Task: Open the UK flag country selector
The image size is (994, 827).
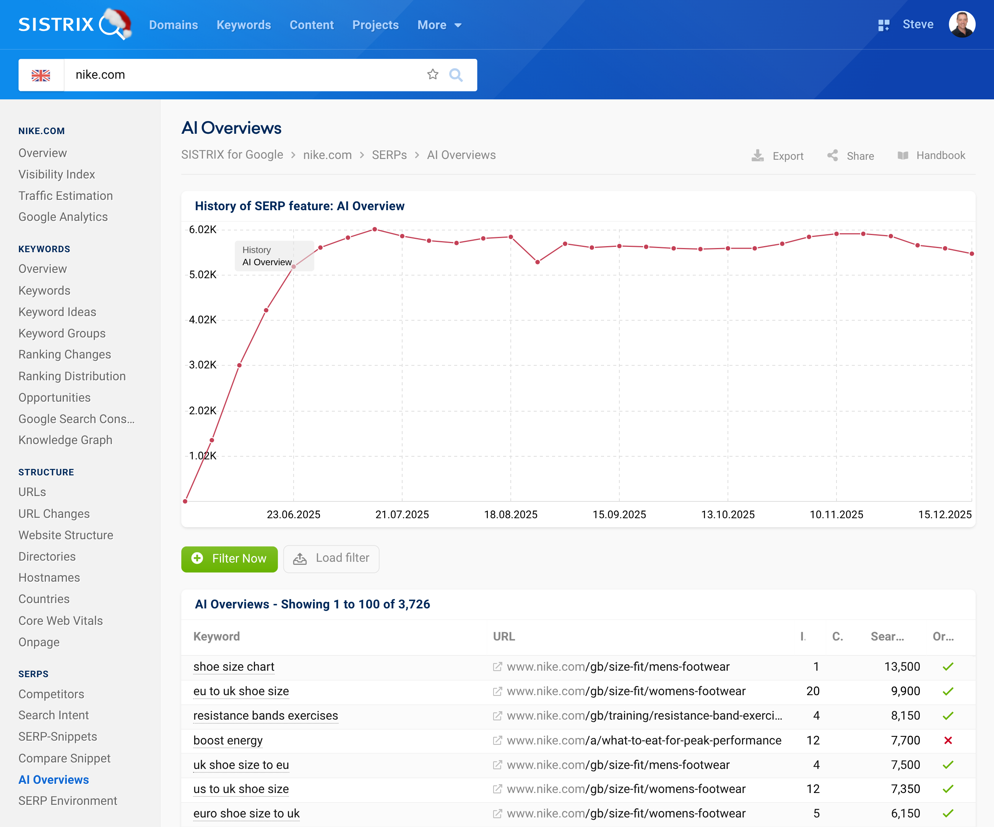Action: pos(41,75)
